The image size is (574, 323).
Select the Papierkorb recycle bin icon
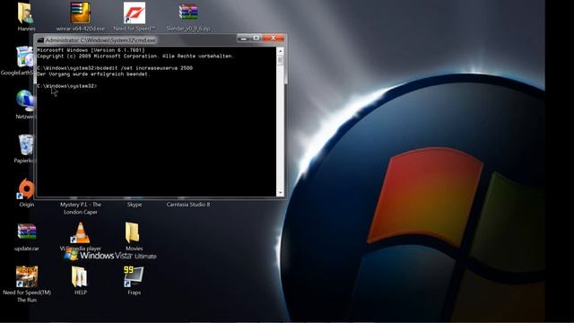click(26, 145)
